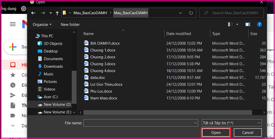Sort files by Type column
This screenshot has height=139, width=275.
pyautogui.click(x=216, y=34)
